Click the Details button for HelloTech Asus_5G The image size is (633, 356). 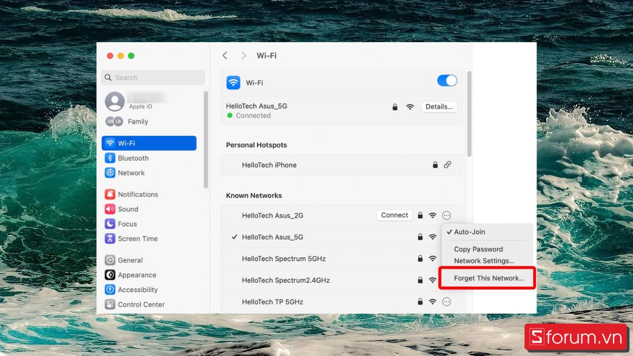pos(439,107)
